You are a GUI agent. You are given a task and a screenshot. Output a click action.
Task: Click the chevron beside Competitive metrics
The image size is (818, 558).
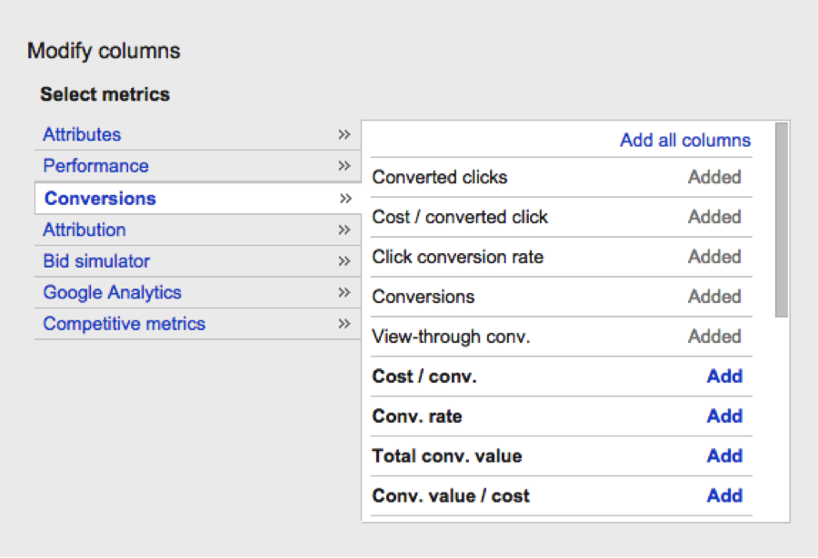point(344,324)
